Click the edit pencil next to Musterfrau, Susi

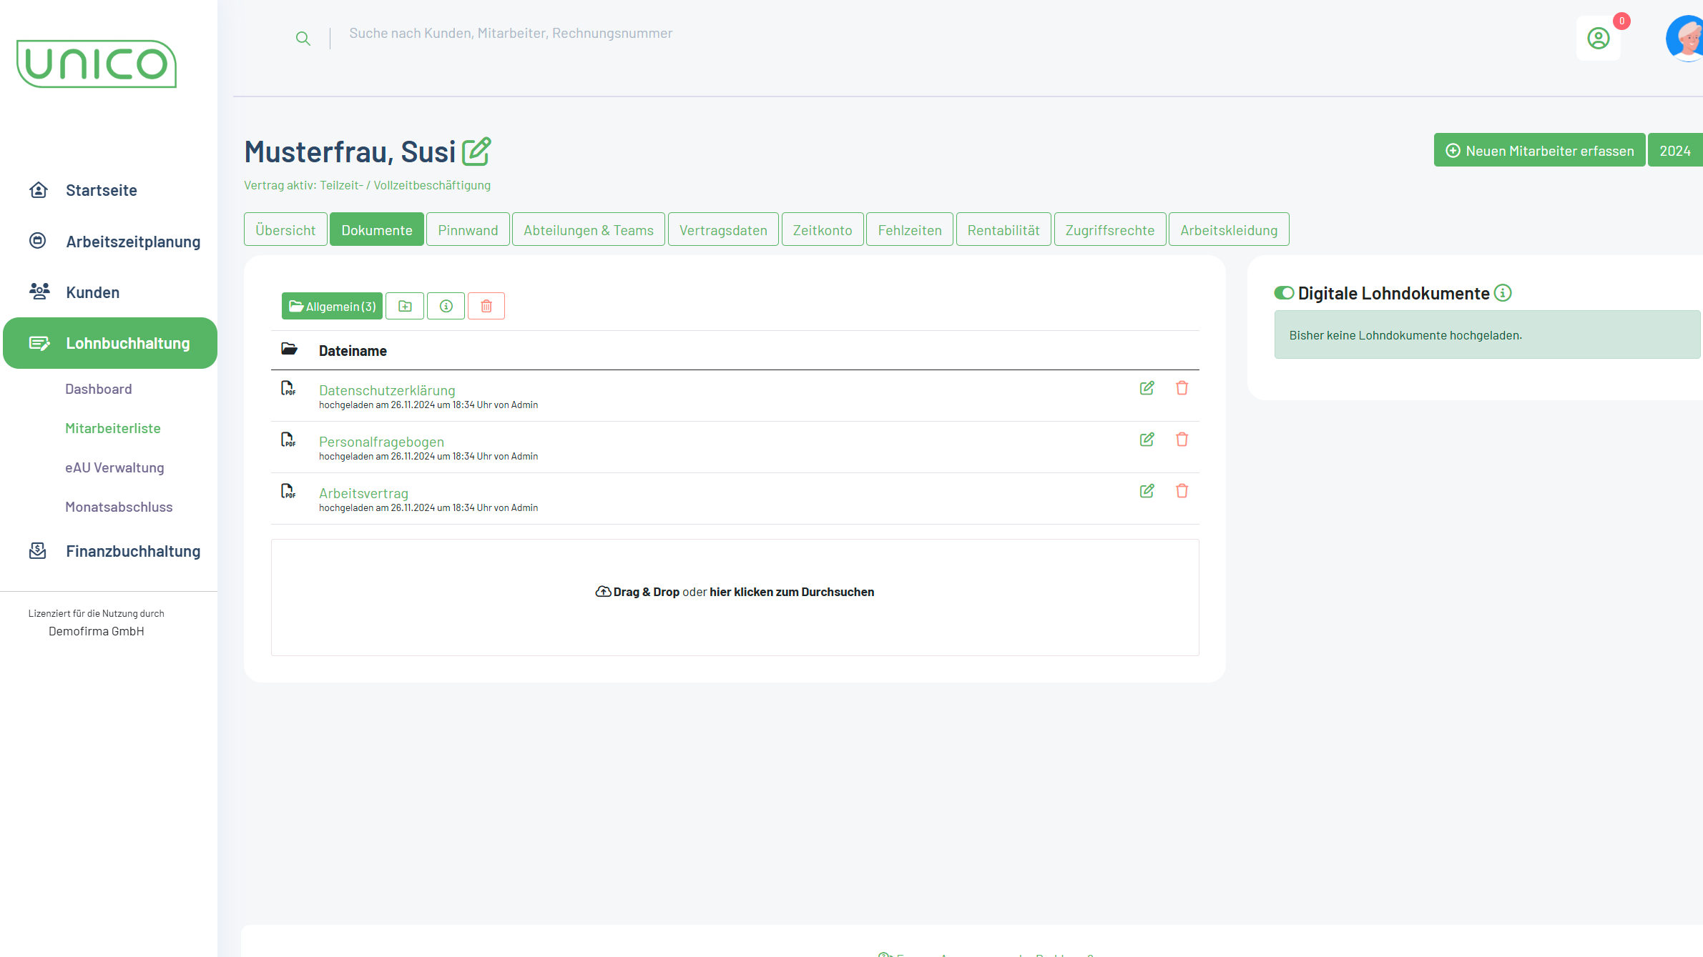pos(476,152)
